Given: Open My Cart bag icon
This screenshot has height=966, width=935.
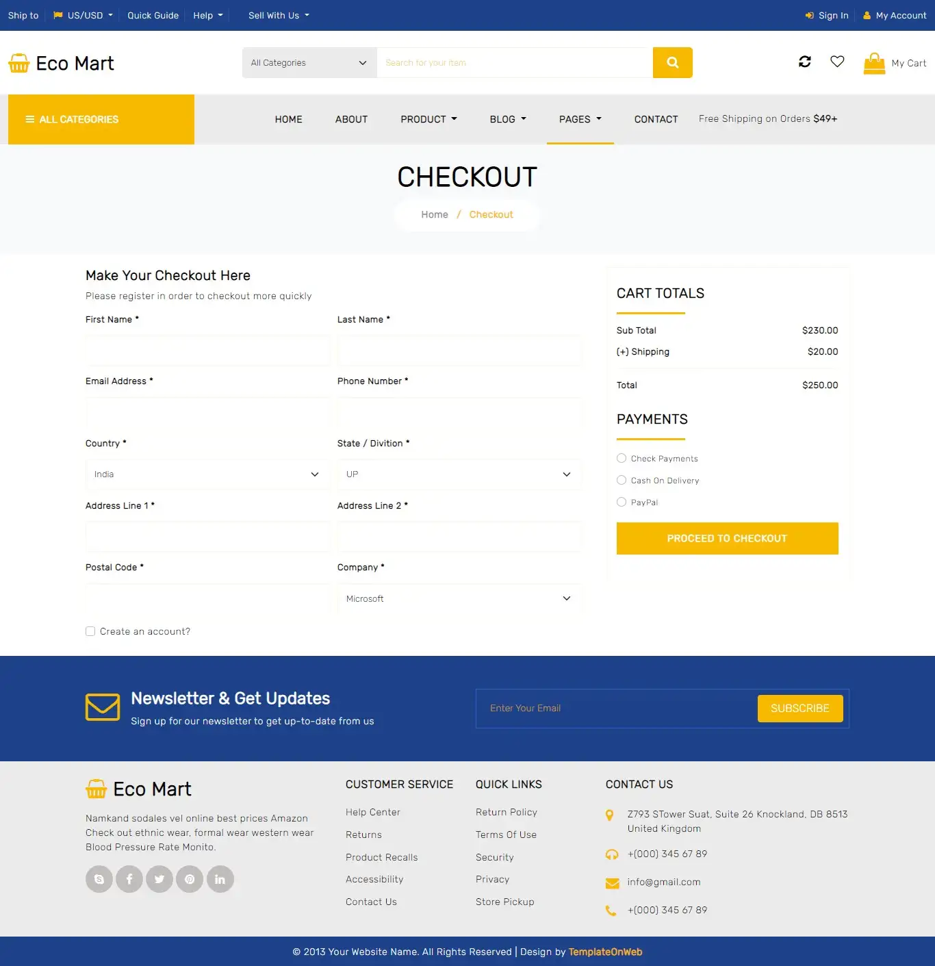Looking at the screenshot, I should tap(875, 62).
